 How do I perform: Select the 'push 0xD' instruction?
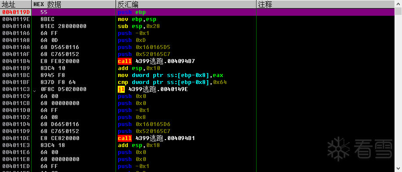click(132, 40)
